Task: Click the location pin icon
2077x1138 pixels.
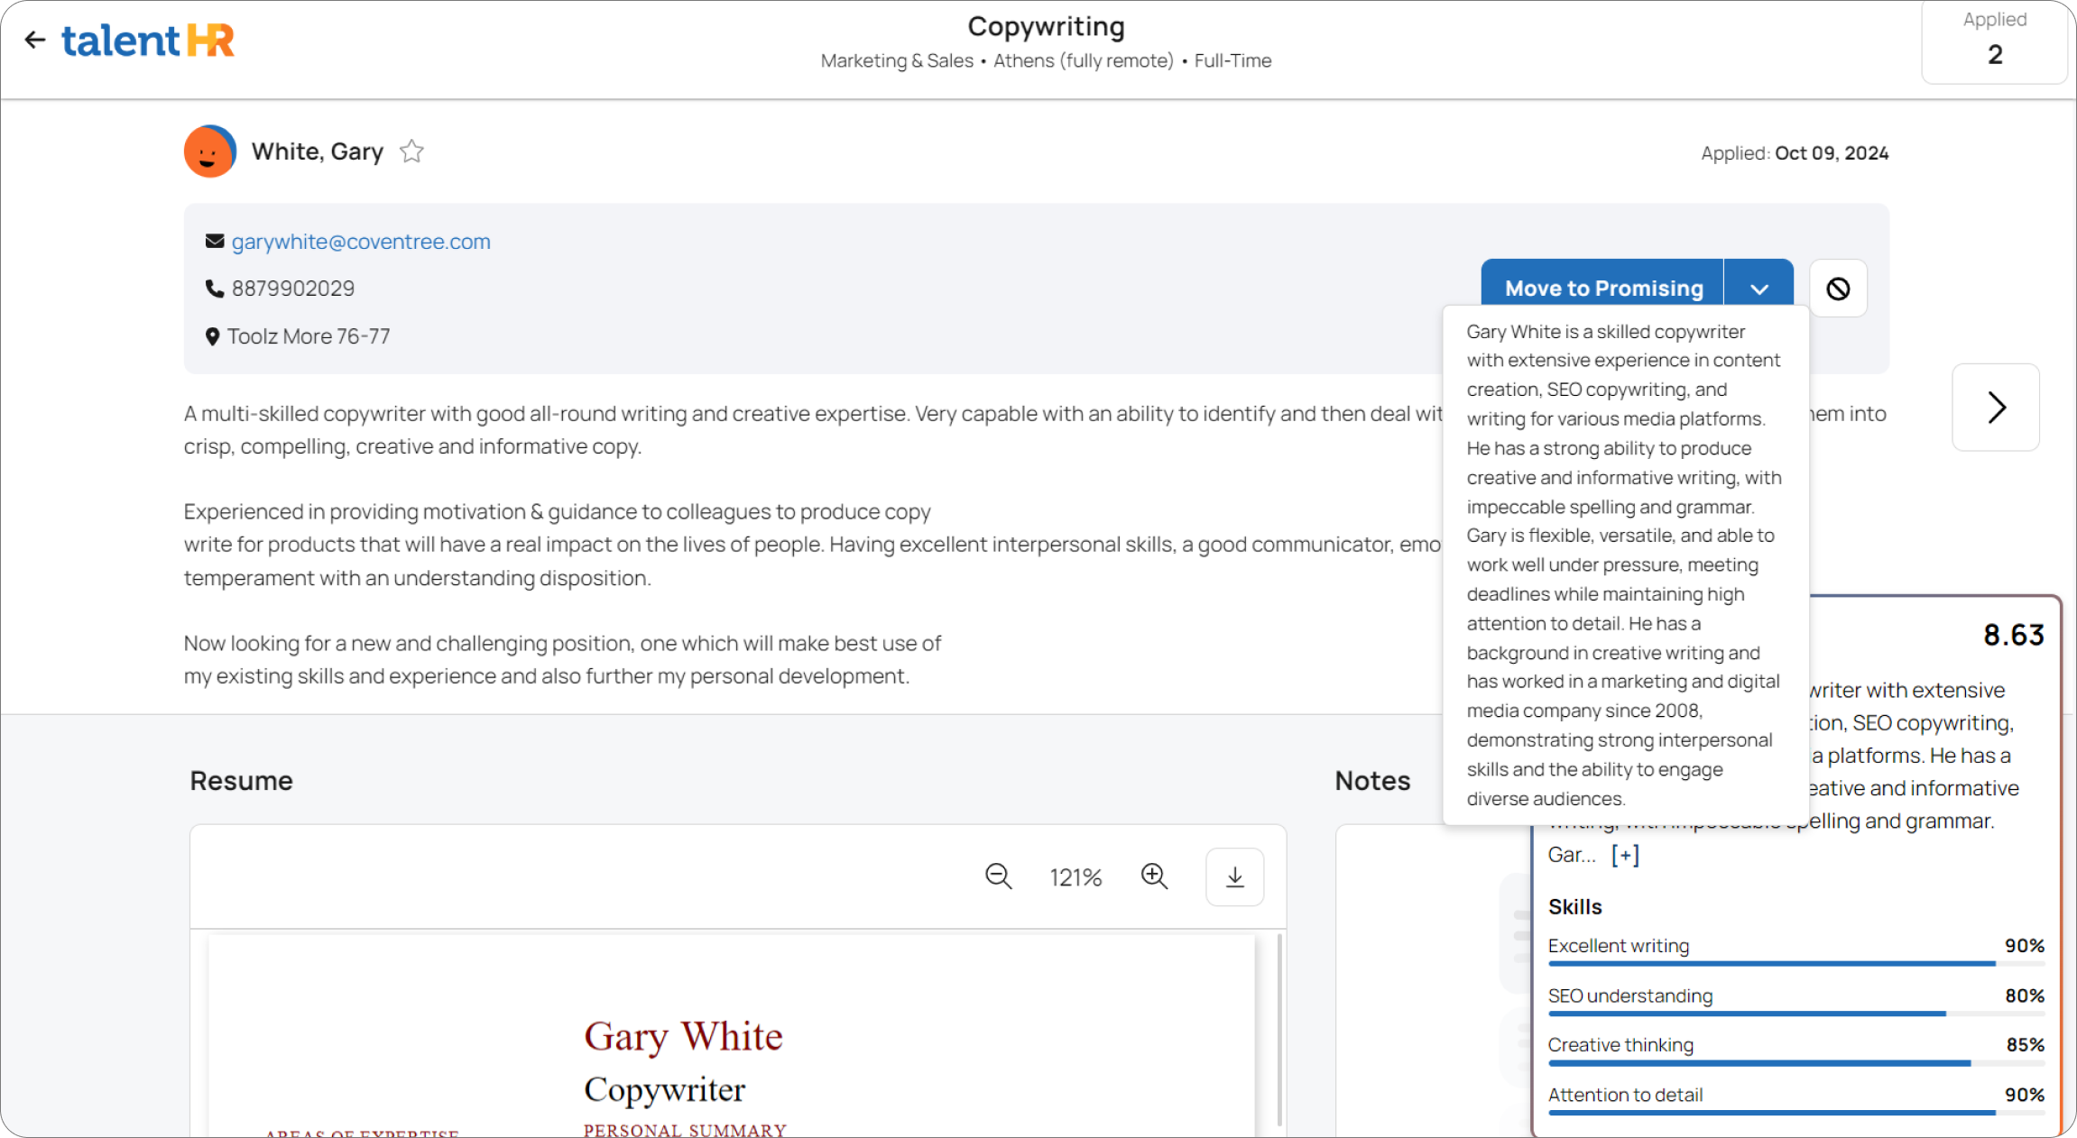Action: [213, 336]
